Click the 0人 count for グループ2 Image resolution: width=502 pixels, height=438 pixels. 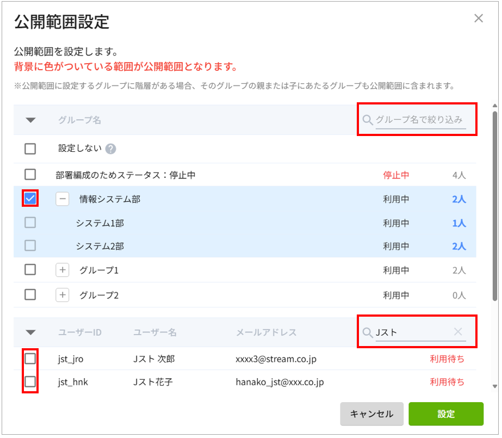coord(459,295)
